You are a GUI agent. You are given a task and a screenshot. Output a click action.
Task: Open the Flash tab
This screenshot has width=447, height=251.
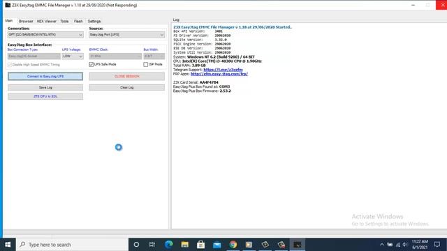click(78, 21)
